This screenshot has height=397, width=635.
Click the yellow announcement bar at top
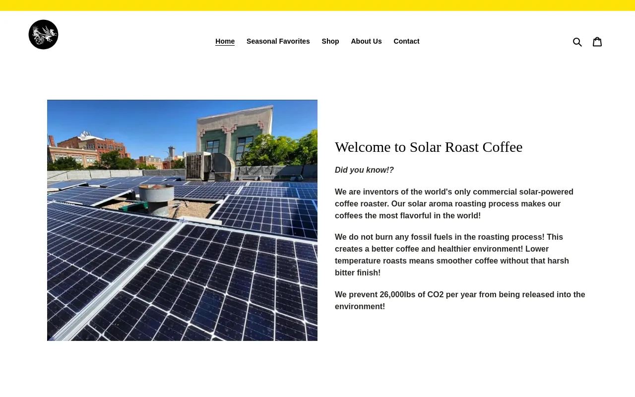pos(317,5)
